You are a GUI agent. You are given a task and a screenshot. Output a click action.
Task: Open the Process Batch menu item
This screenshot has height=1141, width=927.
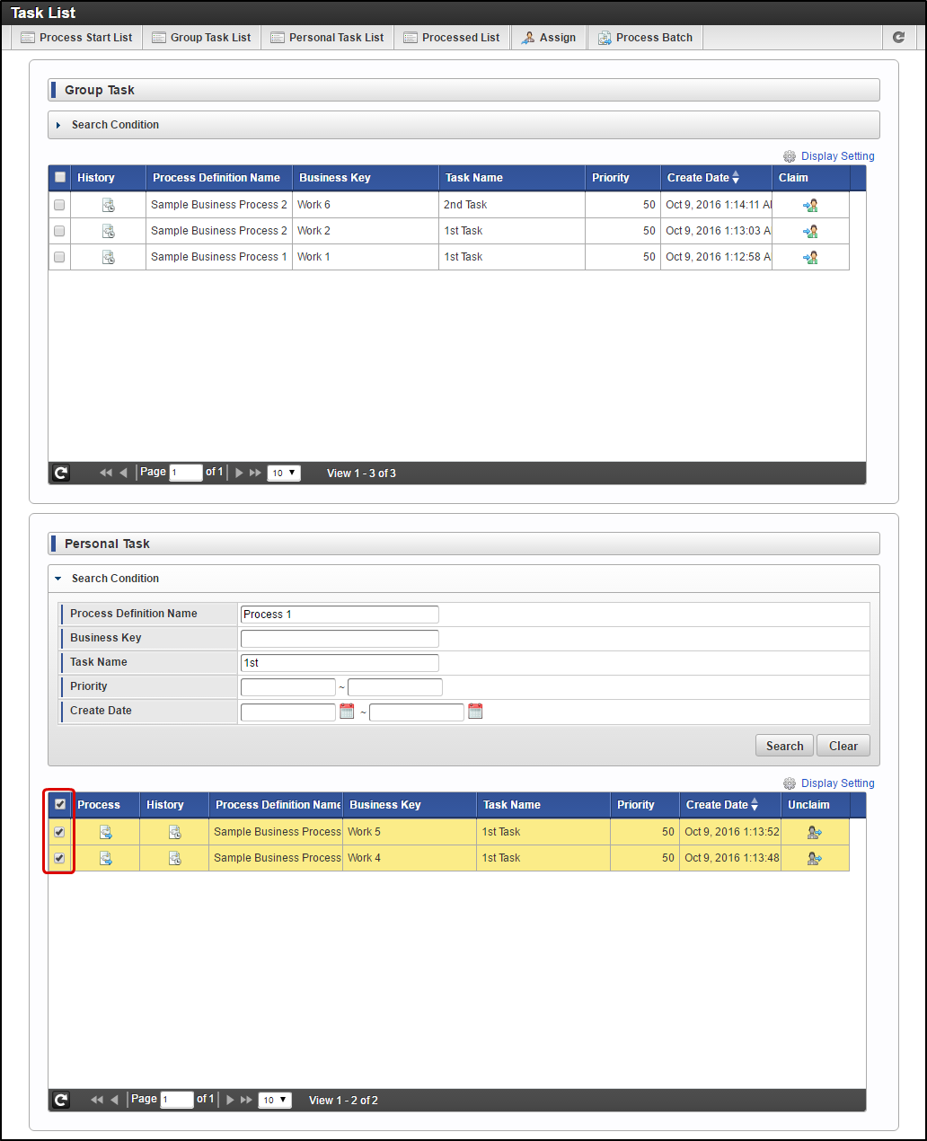click(x=645, y=38)
